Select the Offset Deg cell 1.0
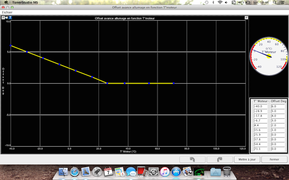This screenshot has width=289, height=180. pyautogui.click(x=278, y=130)
